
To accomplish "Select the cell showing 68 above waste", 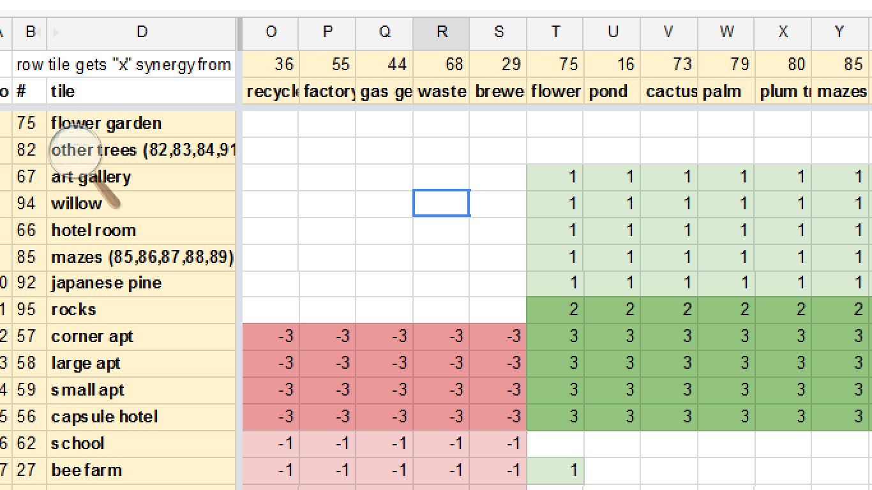I will click(441, 64).
